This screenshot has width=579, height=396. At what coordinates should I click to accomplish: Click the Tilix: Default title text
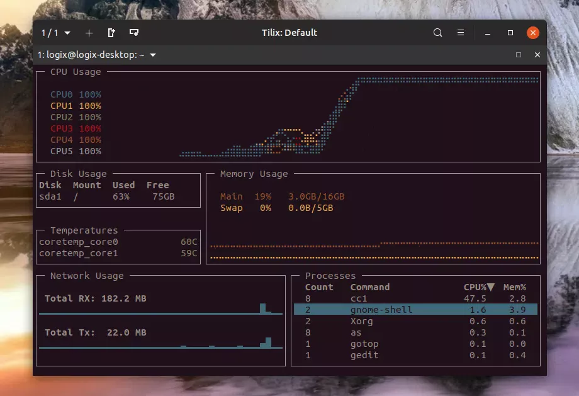click(x=289, y=33)
